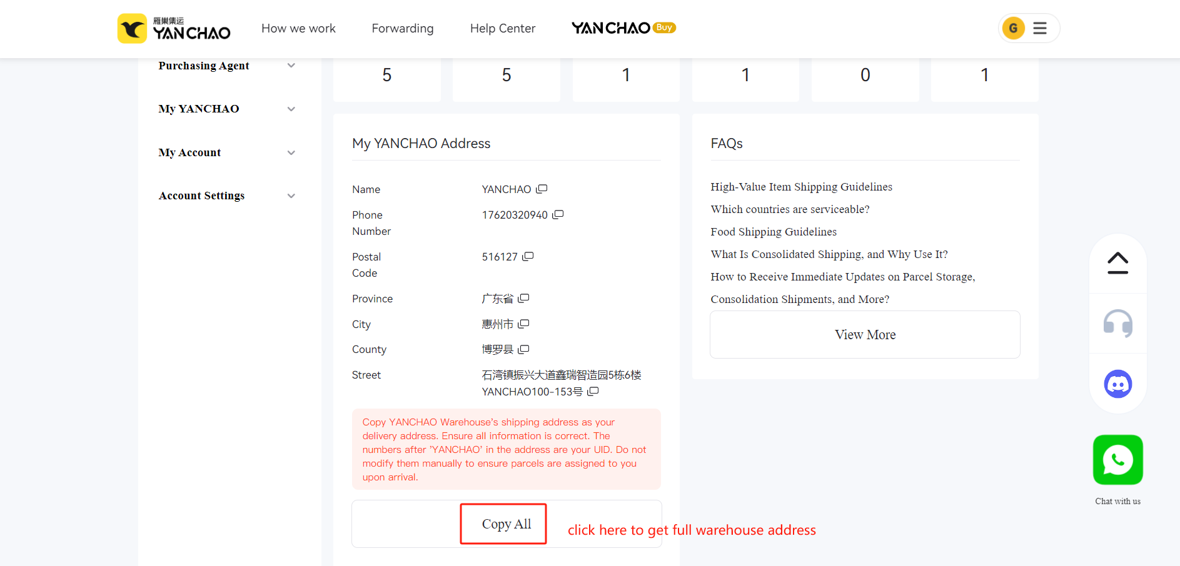Image resolution: width=1180 pixels, height=566 pixels.
Task: Expand the Account Settings menu
Action: pyautogui.click(x=226, y=196)
